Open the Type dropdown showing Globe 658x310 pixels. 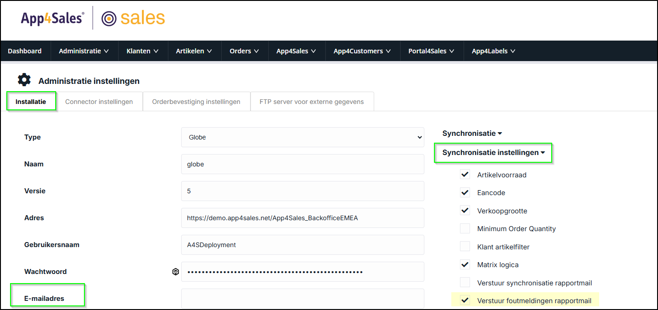(x=303, y=137)
